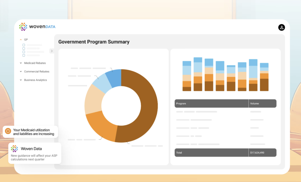
Task: Click the Program column header
Action: (x=211, y=104)
